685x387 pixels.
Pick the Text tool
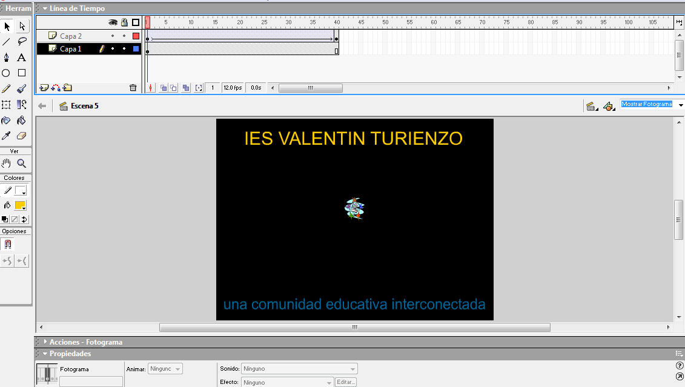(x=21, y=57)
